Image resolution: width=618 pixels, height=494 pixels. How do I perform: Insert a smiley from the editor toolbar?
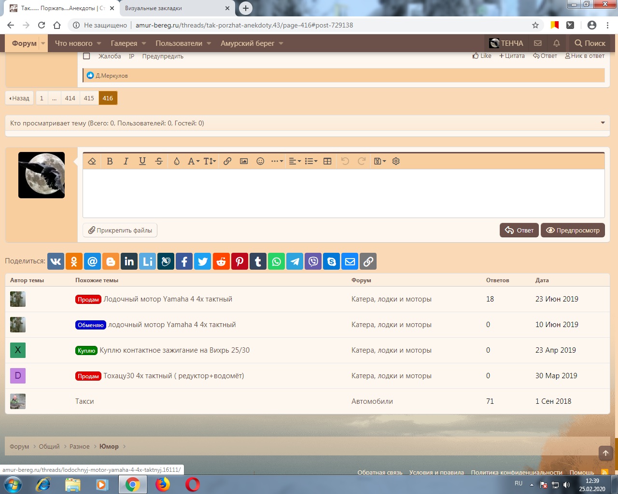pyautogui.click(x=260, y=161)
